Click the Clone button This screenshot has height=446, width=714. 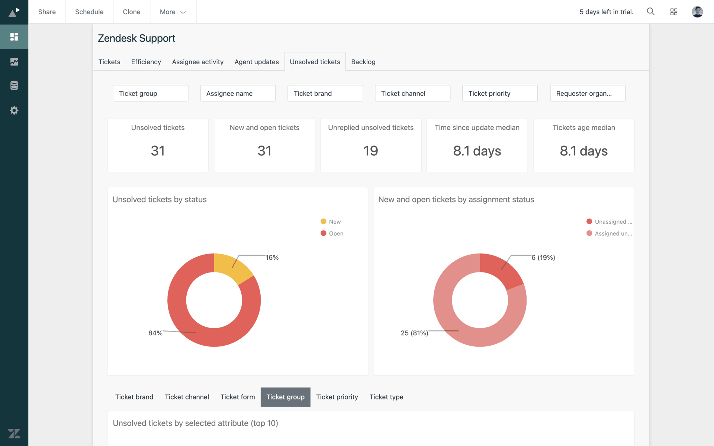(132, 12)
